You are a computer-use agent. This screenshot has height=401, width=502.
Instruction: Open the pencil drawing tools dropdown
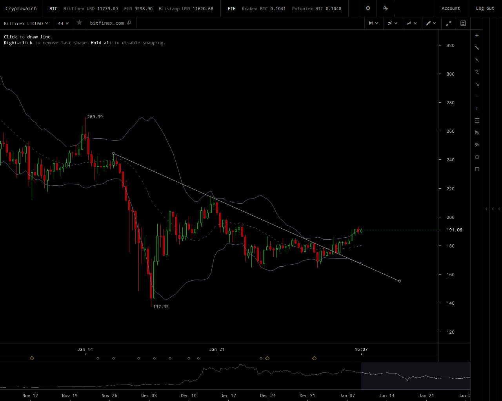(x=431, y=23)
